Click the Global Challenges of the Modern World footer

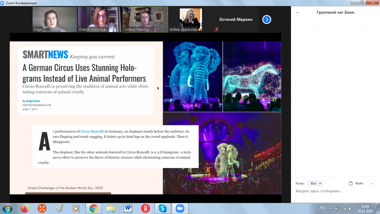click(x=65, y=188)
